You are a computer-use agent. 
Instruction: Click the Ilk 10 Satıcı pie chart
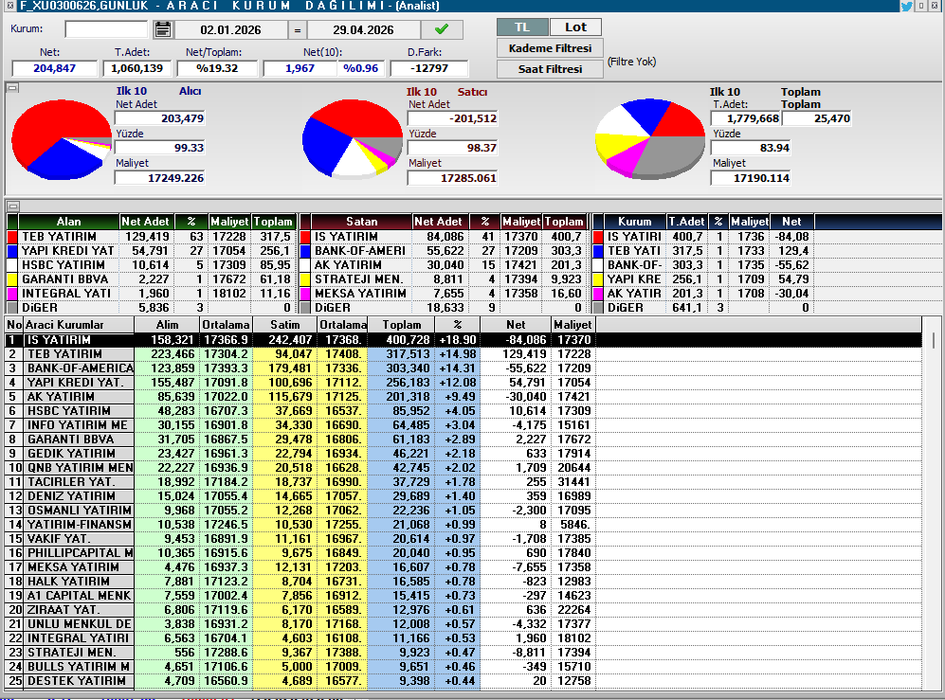(x=352, y=139)
